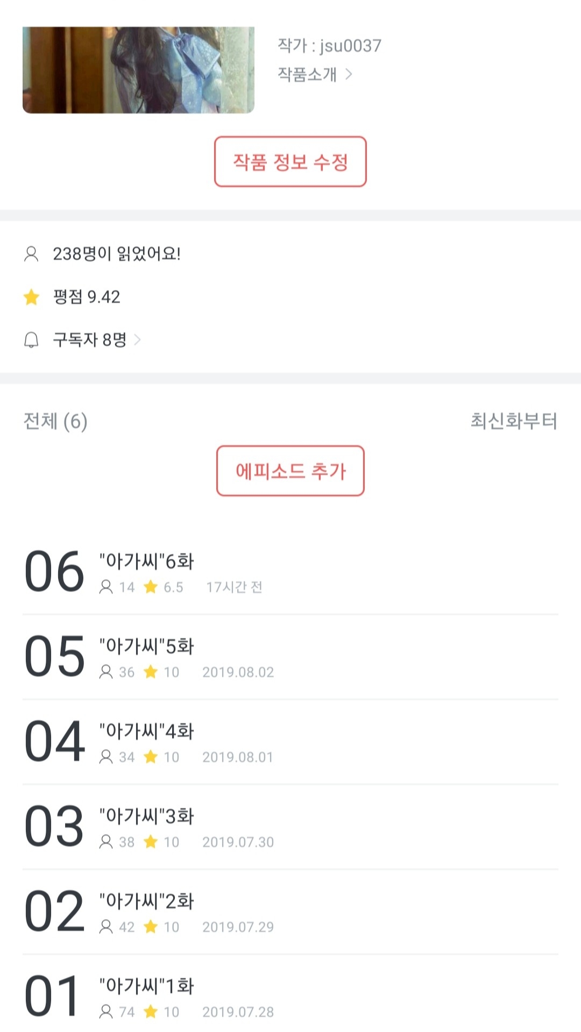Click the subscriber bell icon
Image resolution: width=581 pixels, height=1032 pixels.
pos(31,340)
